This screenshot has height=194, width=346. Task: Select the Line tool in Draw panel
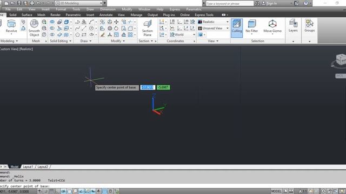[84, 28]
